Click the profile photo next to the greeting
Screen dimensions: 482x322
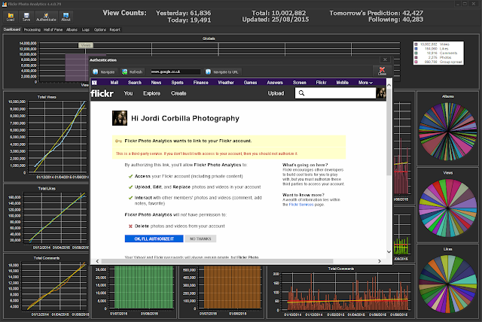click(x=120, y=118)
